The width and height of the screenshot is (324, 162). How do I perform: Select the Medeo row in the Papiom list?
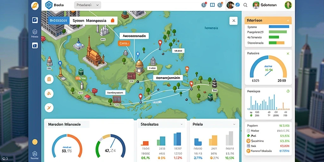click(x=268, y=131)
